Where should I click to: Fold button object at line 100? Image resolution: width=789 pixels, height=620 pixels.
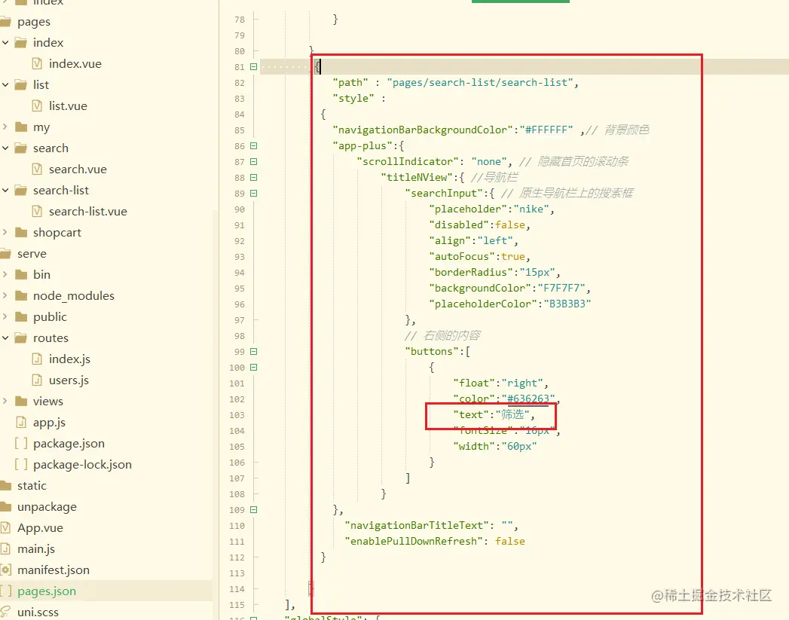(254, 368)
